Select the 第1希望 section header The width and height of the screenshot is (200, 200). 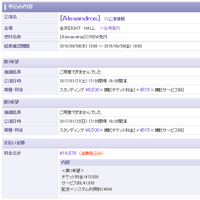pos(101,62)
